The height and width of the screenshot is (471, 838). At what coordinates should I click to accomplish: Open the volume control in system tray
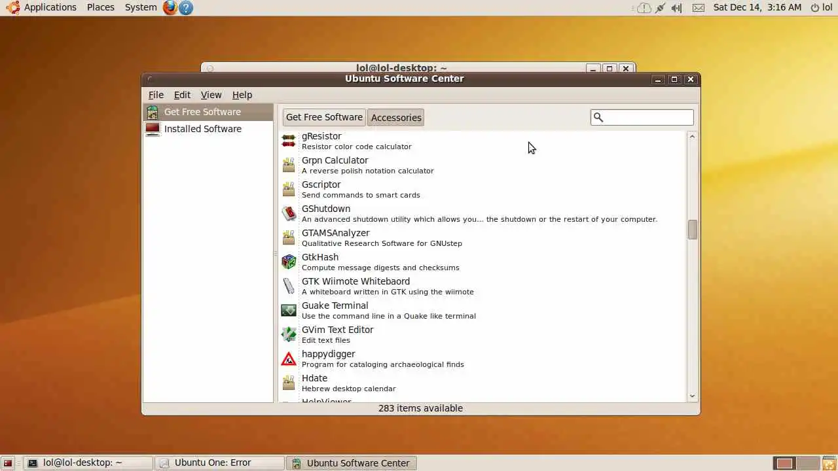tap(677, 8)
